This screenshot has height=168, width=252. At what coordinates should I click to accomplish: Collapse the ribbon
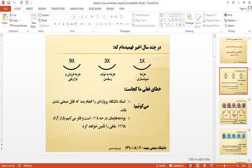249,31
